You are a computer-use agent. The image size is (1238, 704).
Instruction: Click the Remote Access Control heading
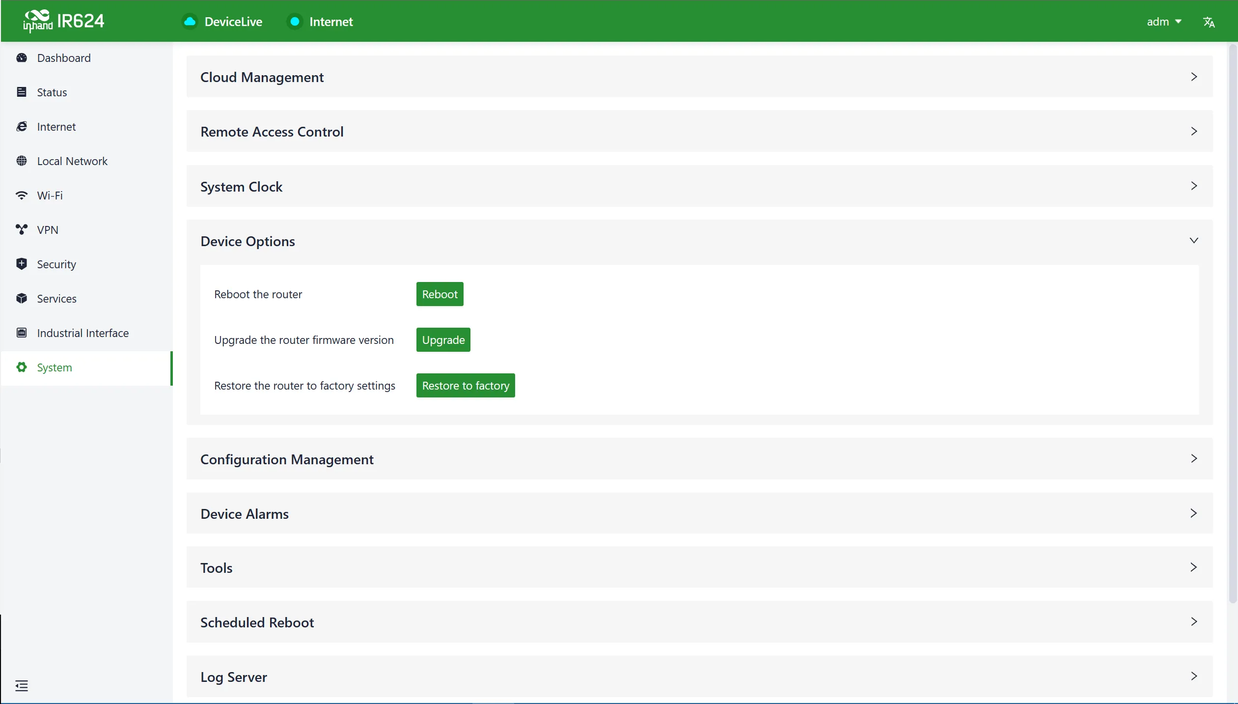point(272,132)
